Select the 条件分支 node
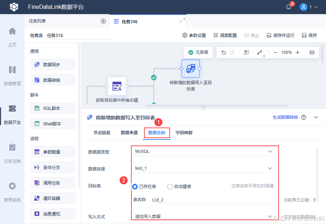 (x=53, y=167)
